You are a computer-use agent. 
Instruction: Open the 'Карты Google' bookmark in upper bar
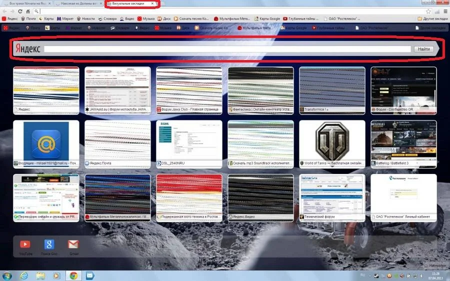tap(267, 18)
